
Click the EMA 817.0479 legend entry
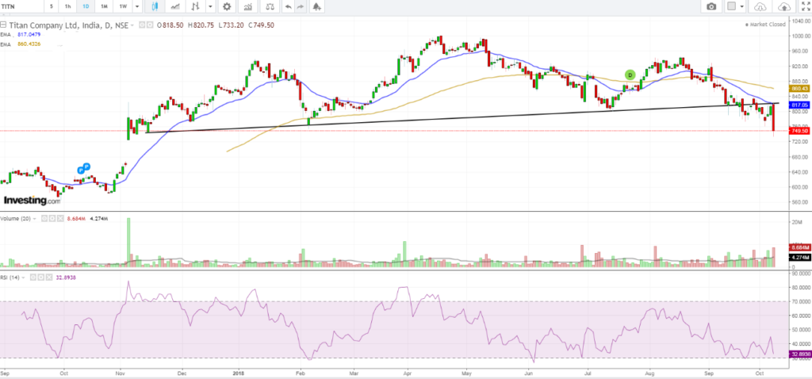point(20,34)
